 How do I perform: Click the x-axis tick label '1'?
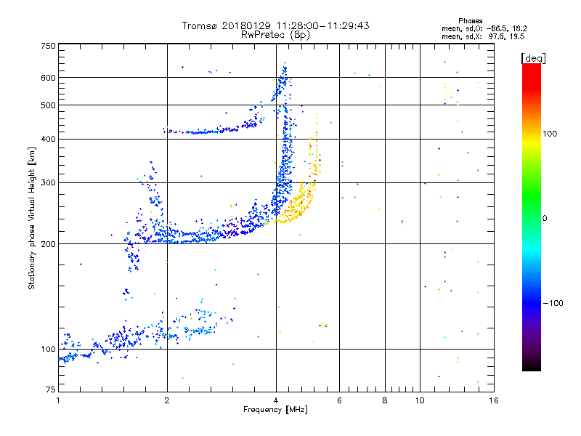[x=58, y=400]
